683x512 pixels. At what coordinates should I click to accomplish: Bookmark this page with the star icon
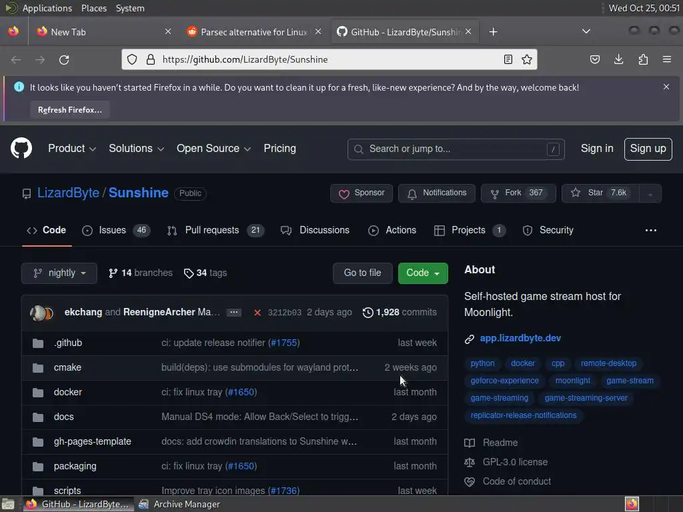click(527, 59)
